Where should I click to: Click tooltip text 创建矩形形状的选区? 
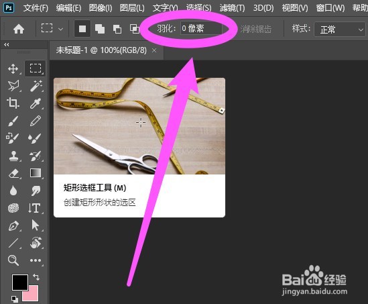[99, 202]
